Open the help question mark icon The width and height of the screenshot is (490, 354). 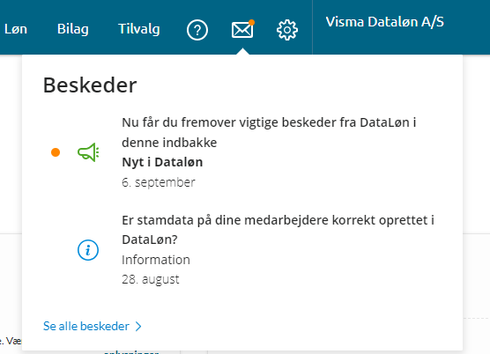pos(197,30)
